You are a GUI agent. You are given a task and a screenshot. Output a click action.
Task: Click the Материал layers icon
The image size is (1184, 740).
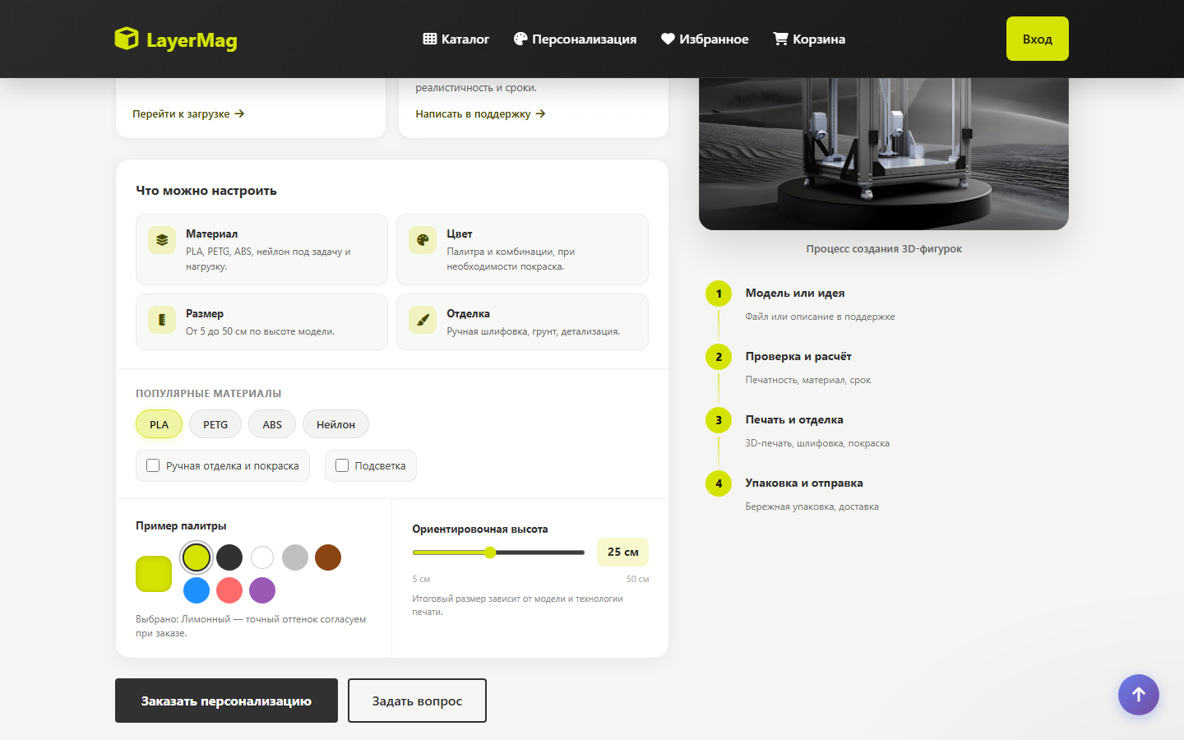(x=162, y=240)
